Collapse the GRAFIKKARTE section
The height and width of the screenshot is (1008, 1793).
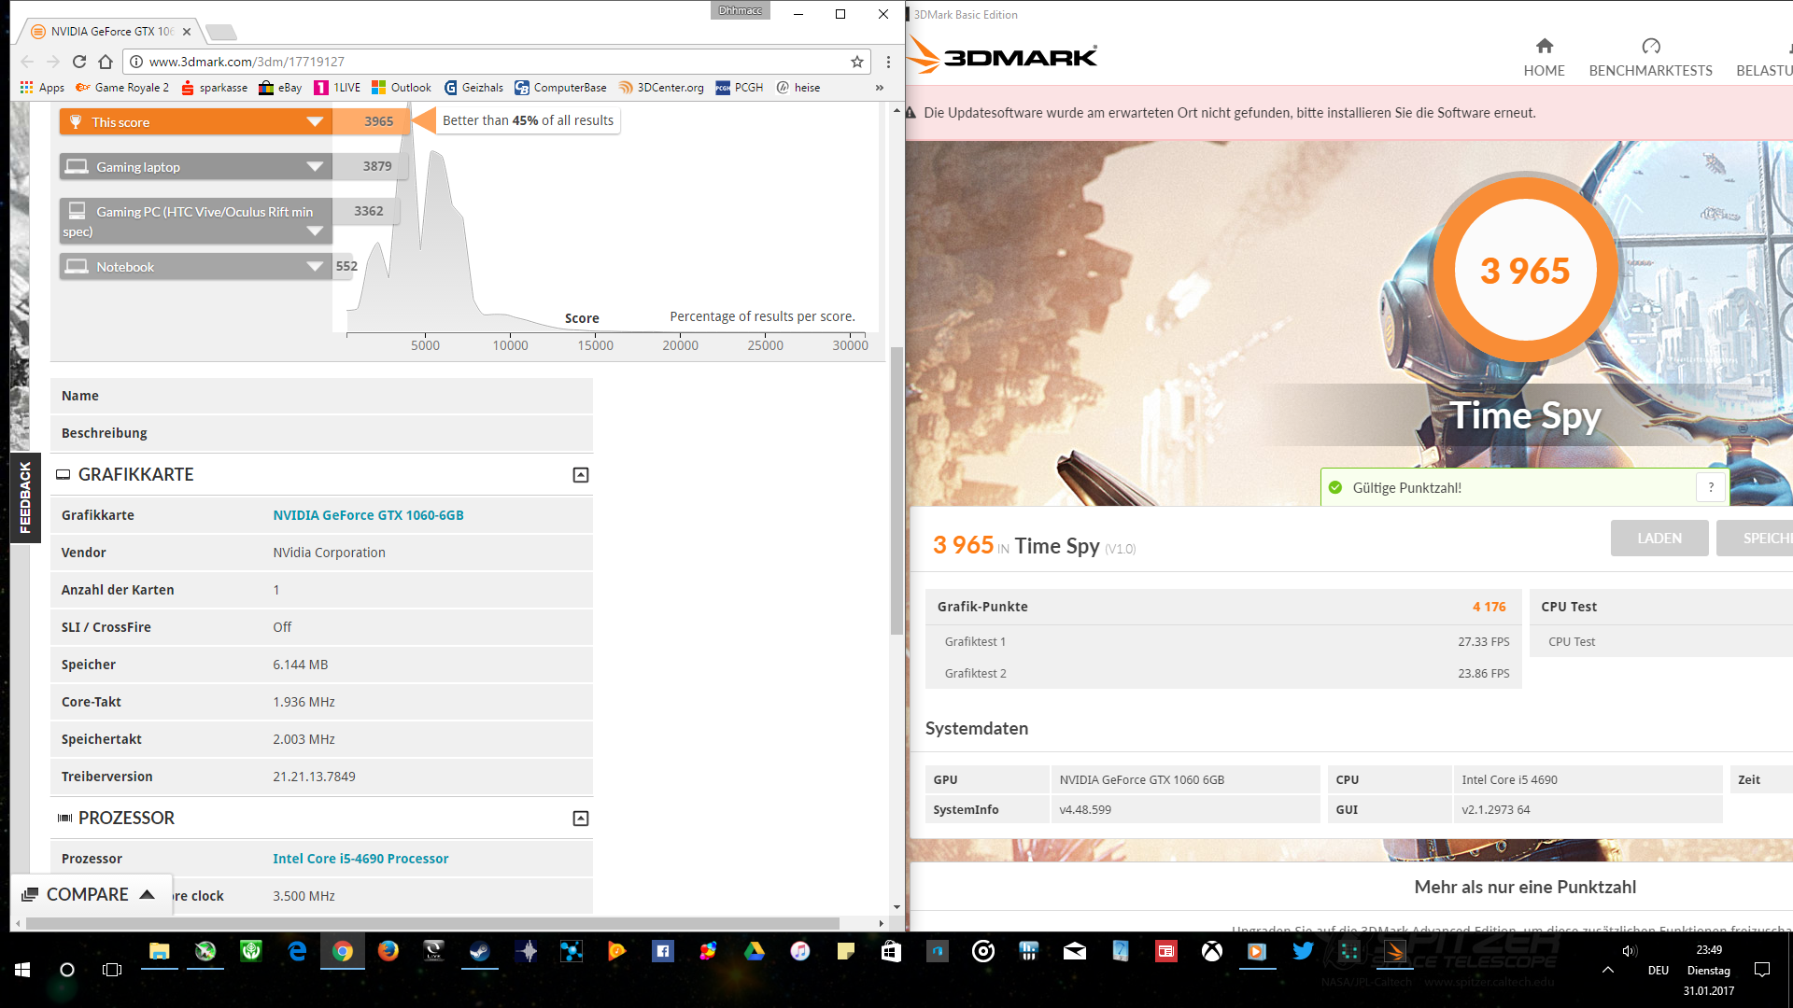(x=580, y=475)
